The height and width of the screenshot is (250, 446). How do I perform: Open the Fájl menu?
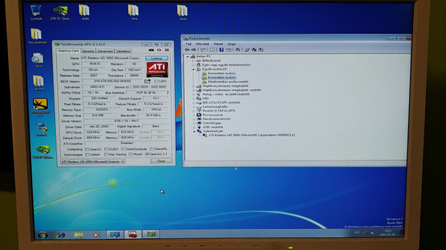point(188,44)
